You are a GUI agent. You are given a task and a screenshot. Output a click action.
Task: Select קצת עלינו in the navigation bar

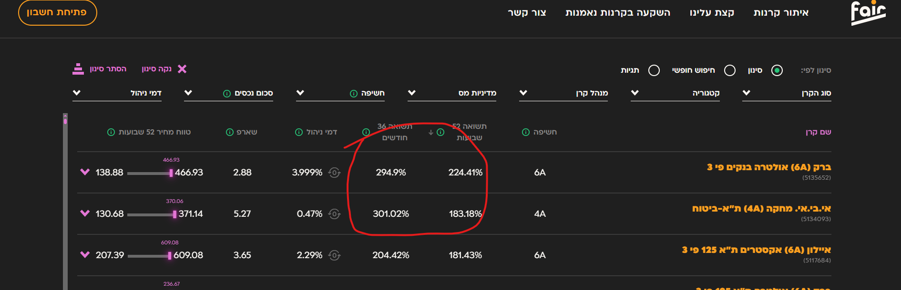click(711, 12)
